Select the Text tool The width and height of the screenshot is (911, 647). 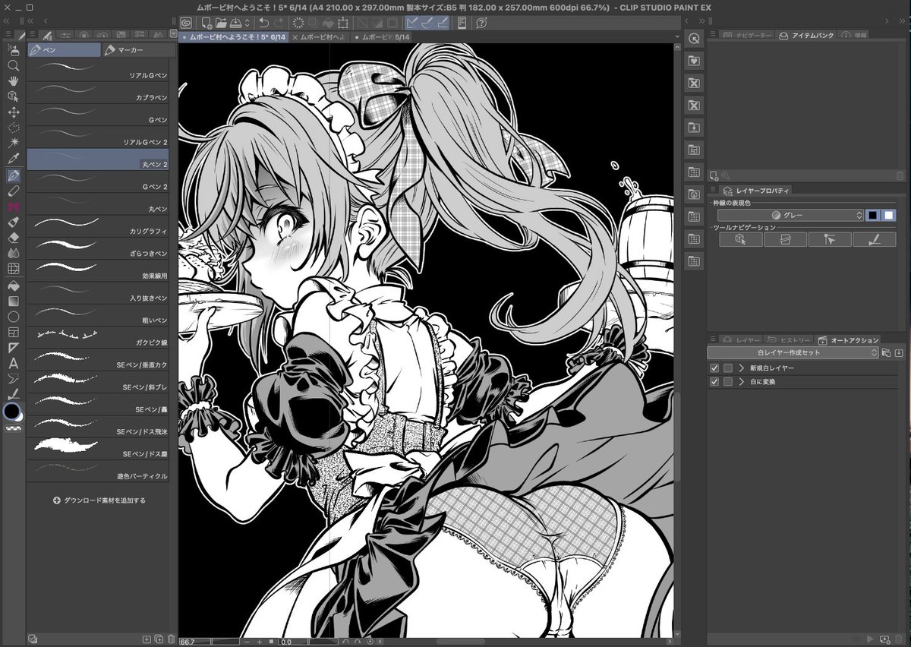(x=13, y=364)
